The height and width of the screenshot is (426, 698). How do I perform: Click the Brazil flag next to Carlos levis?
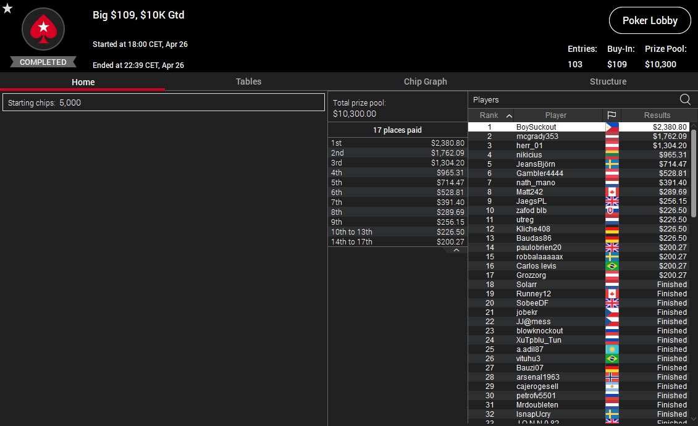[612, 265]
